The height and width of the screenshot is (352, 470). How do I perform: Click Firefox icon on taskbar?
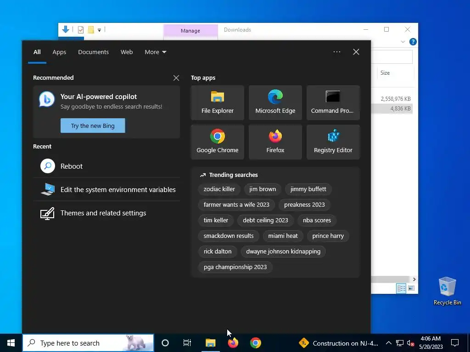(233, 343)
